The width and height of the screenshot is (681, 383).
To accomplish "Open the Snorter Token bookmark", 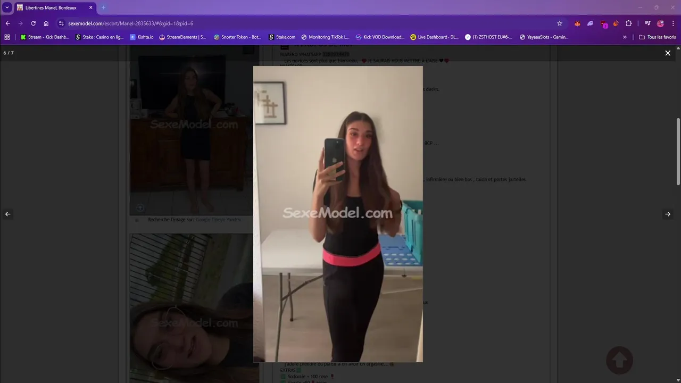I will point(238,37).
